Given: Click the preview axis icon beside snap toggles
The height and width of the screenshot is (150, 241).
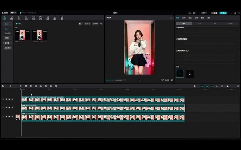Looking at the screenshot, I should (217, 86).
